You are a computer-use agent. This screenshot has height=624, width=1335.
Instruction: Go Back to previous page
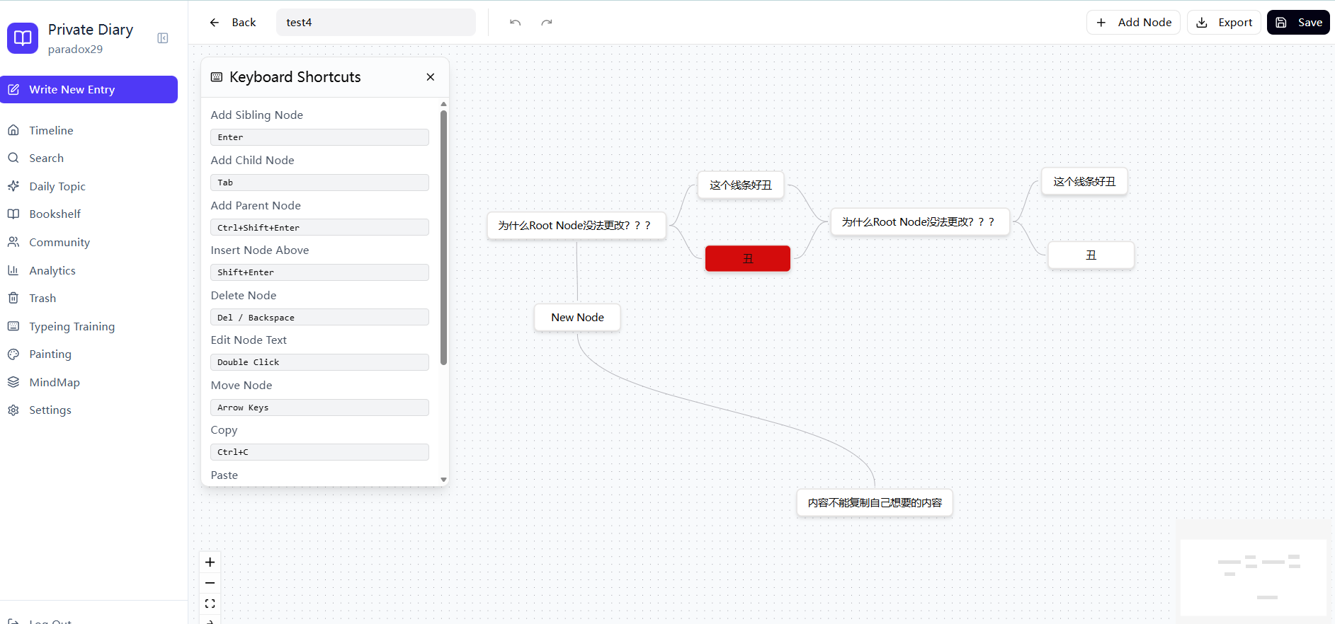coord(233,23)
